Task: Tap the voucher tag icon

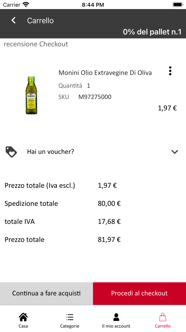Action: click(11, 152)
